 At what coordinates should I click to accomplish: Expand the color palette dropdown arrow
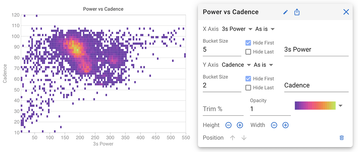tap(341, 106)
